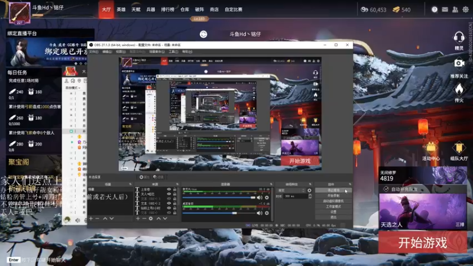Mute the desktop audio speaker icon
Viewport: 473px width, 266px height.
pos(260,213)
